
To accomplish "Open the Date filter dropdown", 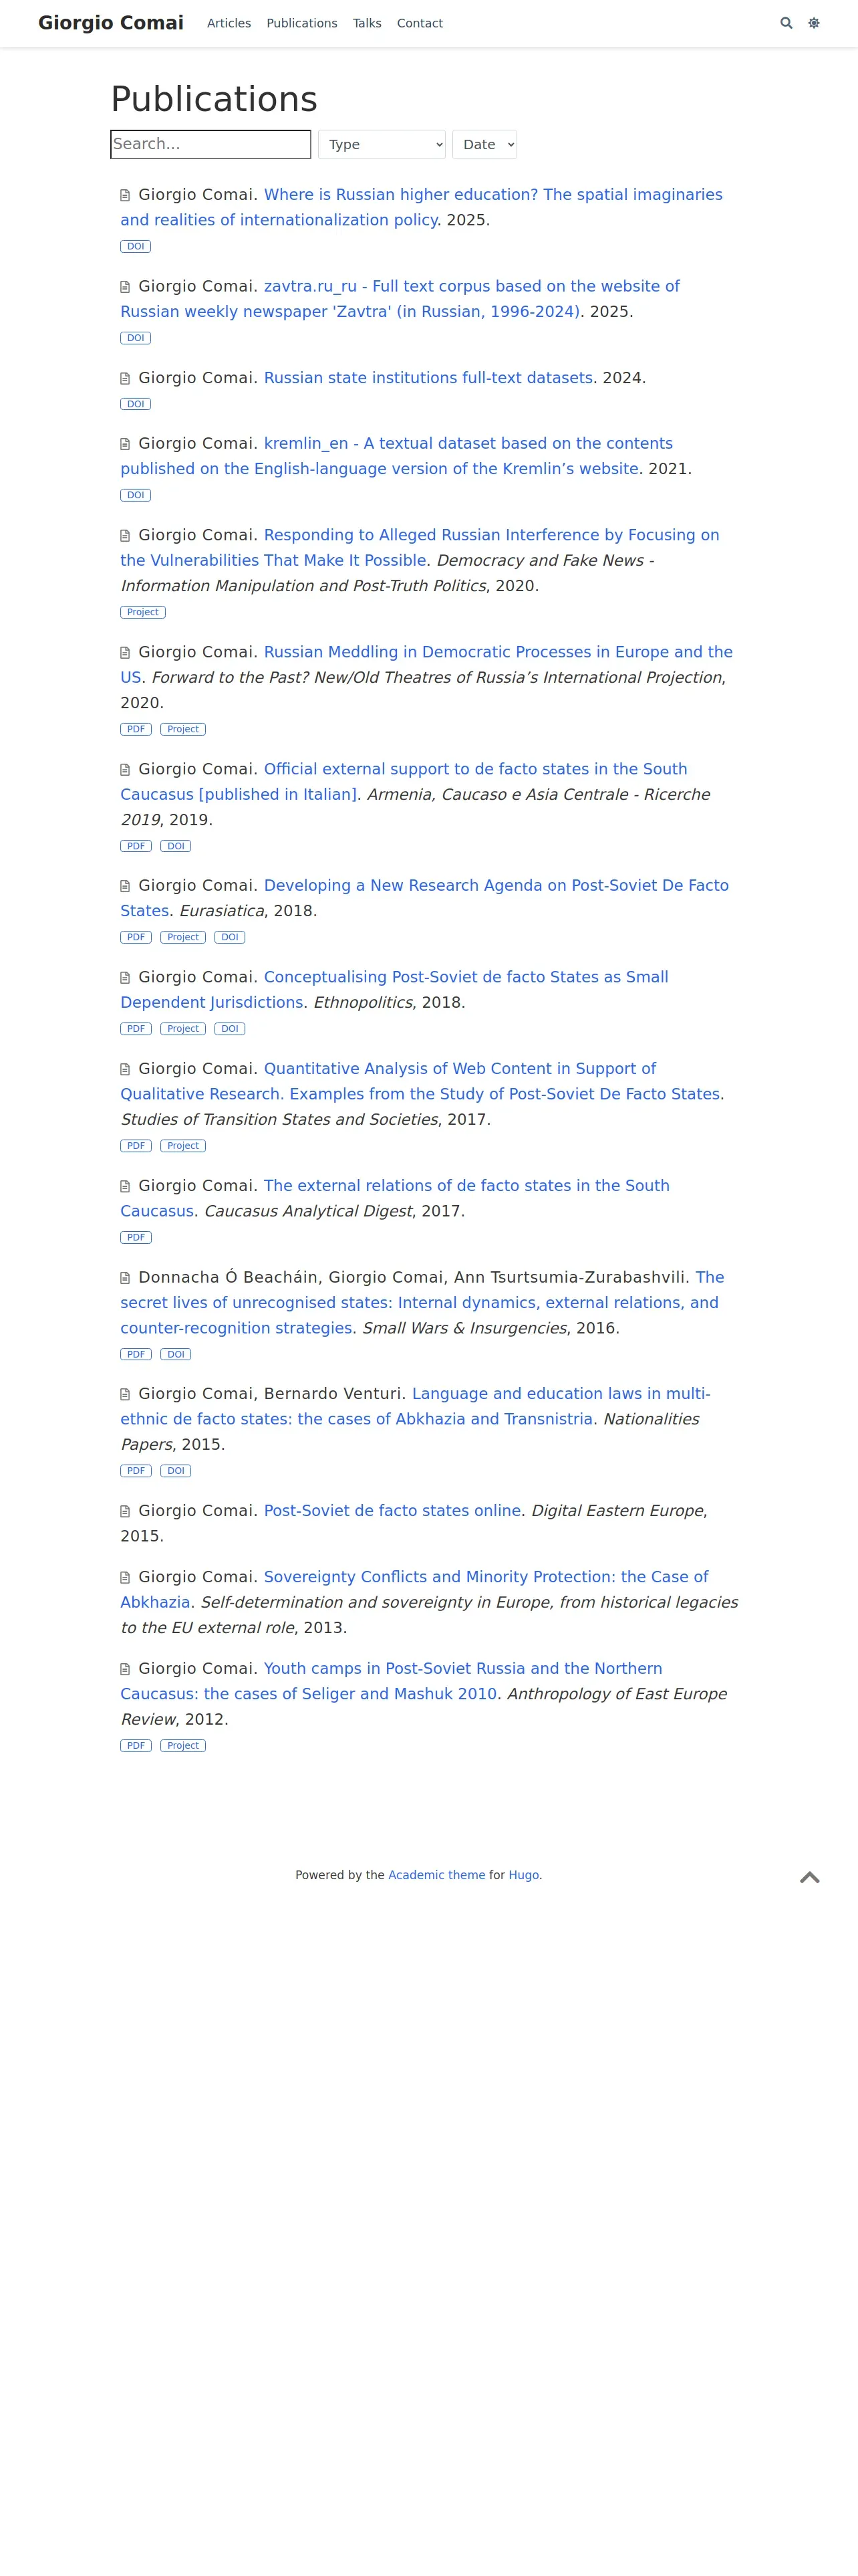I will pyautogui.click(x=484, y=144).
